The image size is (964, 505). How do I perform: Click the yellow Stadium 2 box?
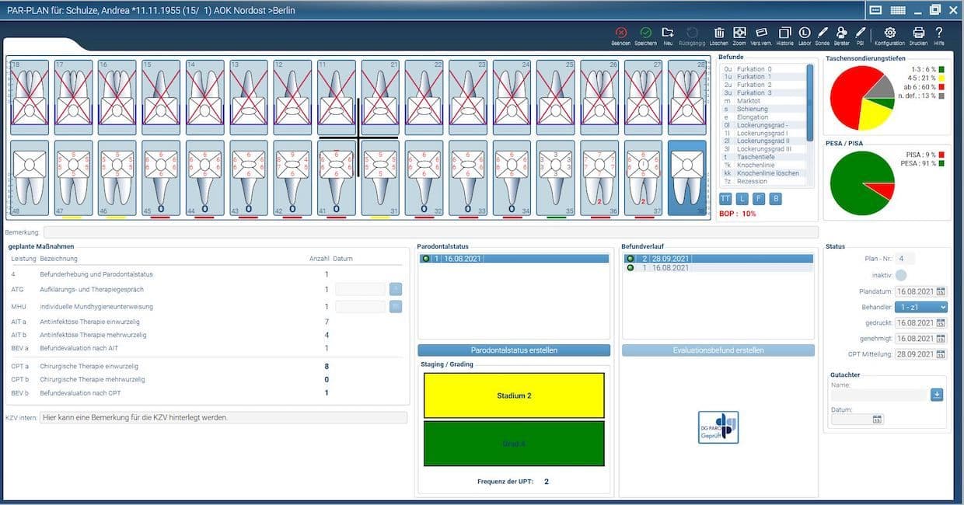(514, 395)
